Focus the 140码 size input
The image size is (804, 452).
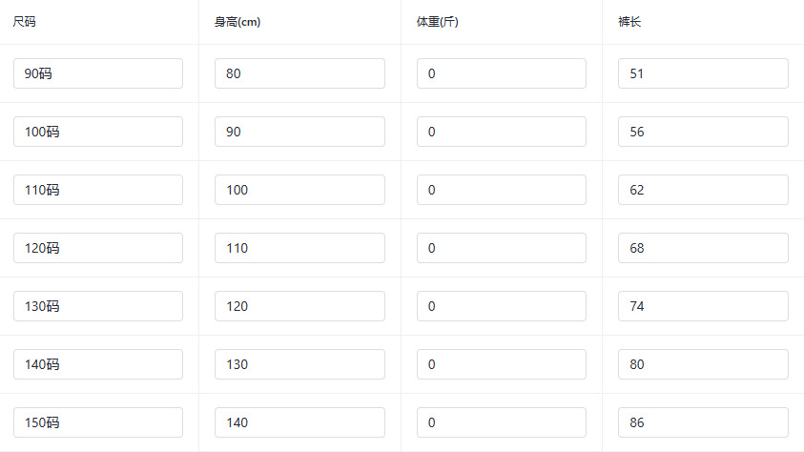click(98, 364)
